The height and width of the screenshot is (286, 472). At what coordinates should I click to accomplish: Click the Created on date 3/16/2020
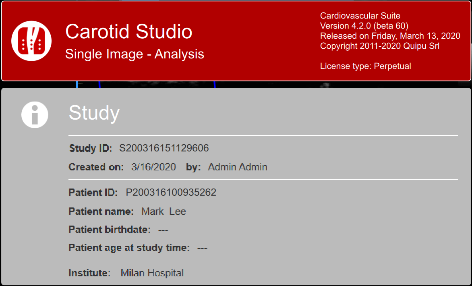153,167
